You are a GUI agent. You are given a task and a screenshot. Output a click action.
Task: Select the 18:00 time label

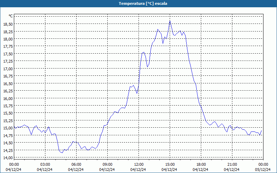point(201,165)
